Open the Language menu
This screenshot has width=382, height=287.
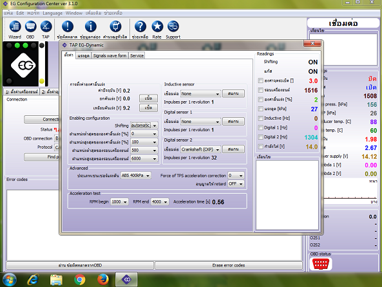(52, 13)
